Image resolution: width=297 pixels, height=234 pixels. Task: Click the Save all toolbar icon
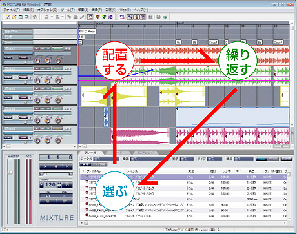point(27,17)
